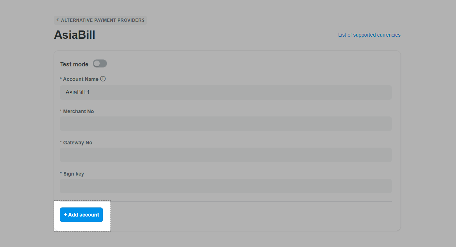Click the required asterisk before Gateway No

pos(61,142)
